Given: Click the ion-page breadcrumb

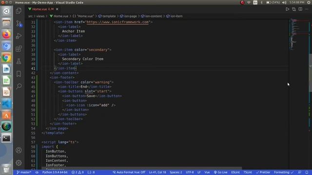Looking at the screenshot, I should [128, 16].
